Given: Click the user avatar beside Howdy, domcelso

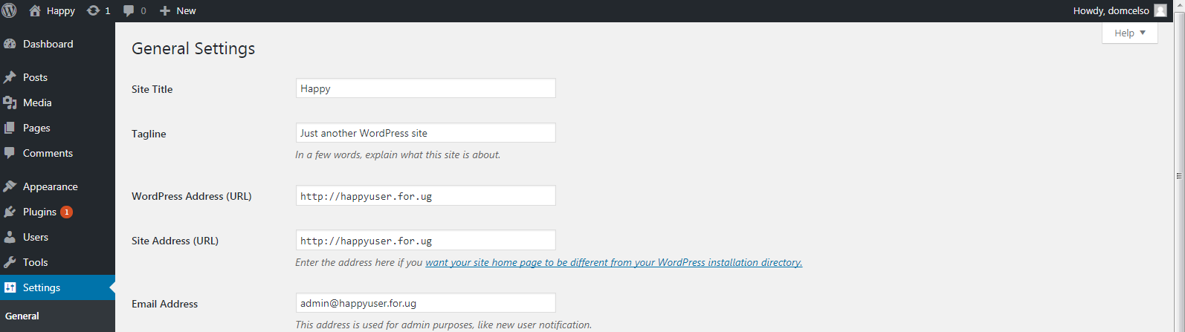Looking at the screenshot, I should [1160, 10].
